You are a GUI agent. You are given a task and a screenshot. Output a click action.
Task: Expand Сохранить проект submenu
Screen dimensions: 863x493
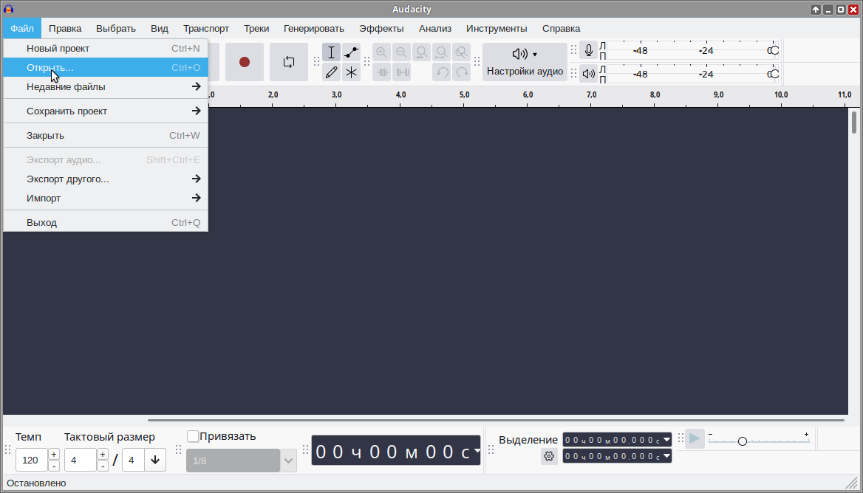coord(106,111)
